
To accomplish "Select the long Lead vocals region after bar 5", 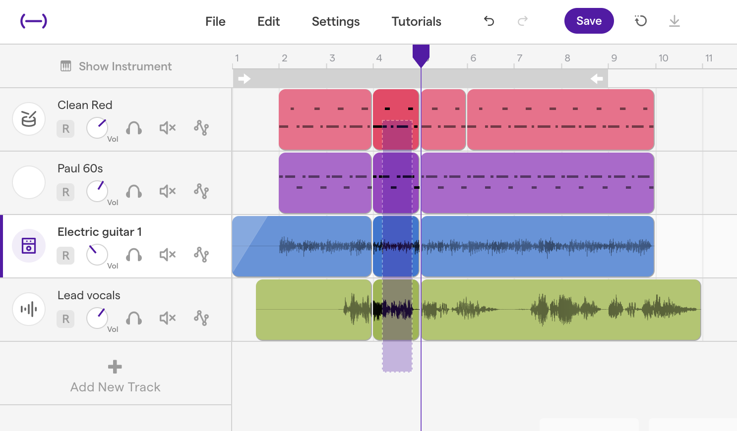I will click(x=561, y=310).
